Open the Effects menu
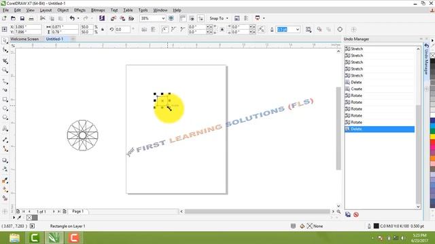This screenshot has height=244, width=435. tap(80, 10)
